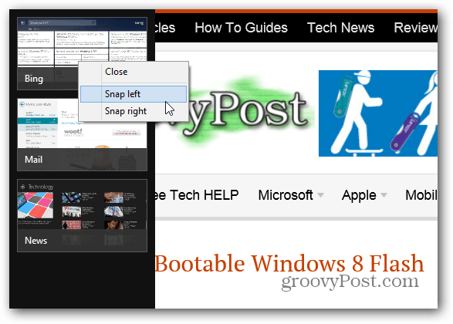Viewport: 453px width, 324px height.
Task: Click back arrow icon in Mail thumbnail
Action: pos(22,104)
